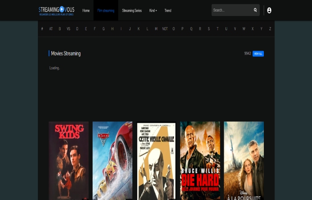Viewport: 312px width, 200px height.
Task: Filter movies by letter M
Action: tap(156, 29)
